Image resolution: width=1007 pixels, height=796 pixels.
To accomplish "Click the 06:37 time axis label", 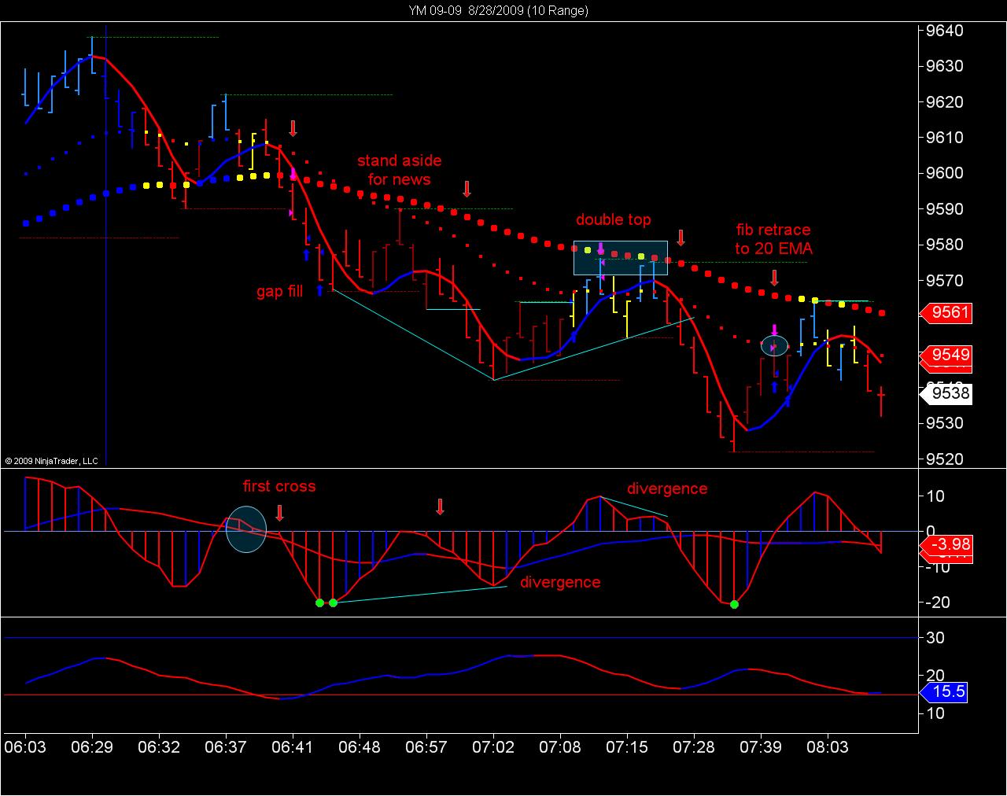I will (x=226, y=746).
